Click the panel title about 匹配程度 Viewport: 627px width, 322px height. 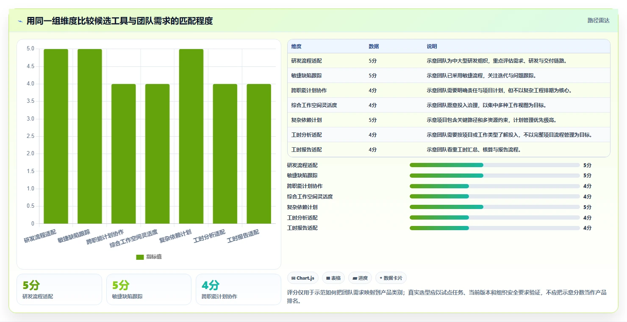[119, 21]
